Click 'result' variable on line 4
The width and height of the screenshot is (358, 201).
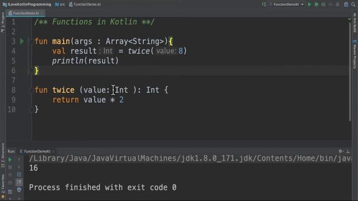pyautogui.click(x=83, y=51)
